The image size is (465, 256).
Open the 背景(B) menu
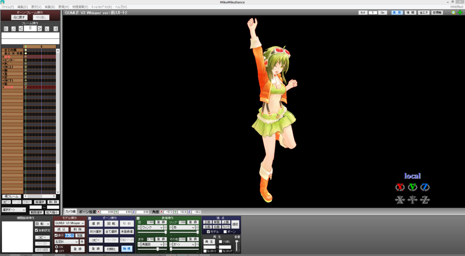point(50,7)
